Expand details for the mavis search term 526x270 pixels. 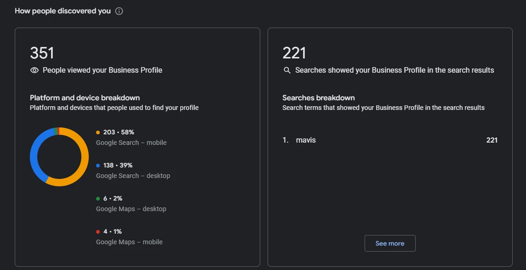click(306, 140)
